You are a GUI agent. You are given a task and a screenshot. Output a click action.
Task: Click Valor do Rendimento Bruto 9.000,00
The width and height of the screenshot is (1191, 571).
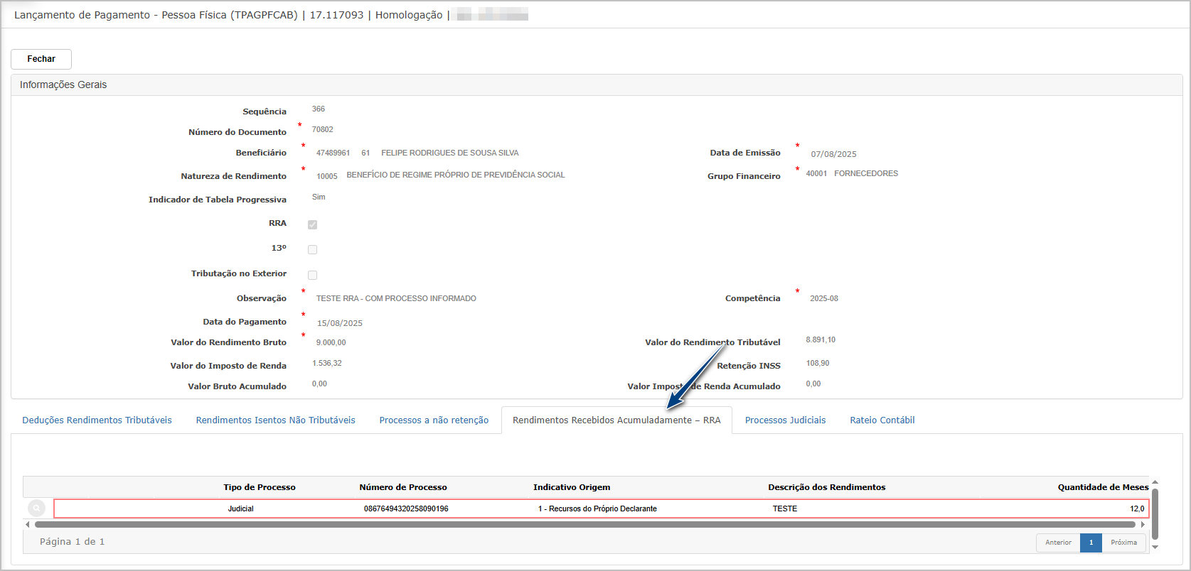coord(331,342)
